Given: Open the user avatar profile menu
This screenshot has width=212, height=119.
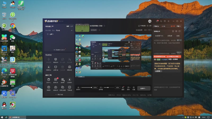Looking at the screenshot, I should coord(150,21).
